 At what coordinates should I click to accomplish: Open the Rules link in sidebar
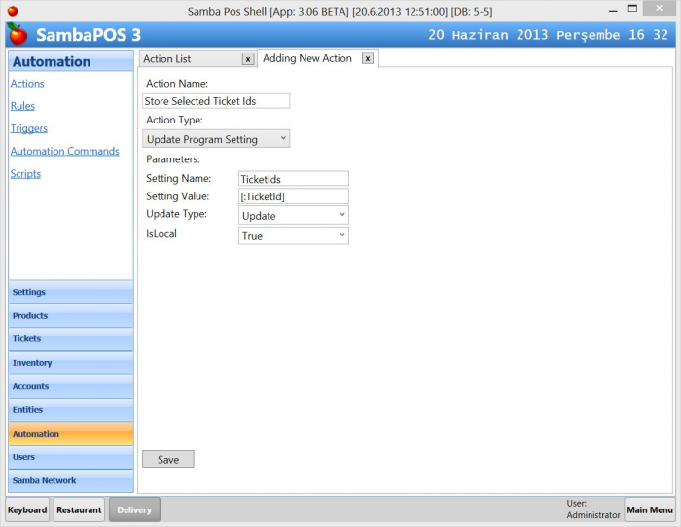point(22,106)
